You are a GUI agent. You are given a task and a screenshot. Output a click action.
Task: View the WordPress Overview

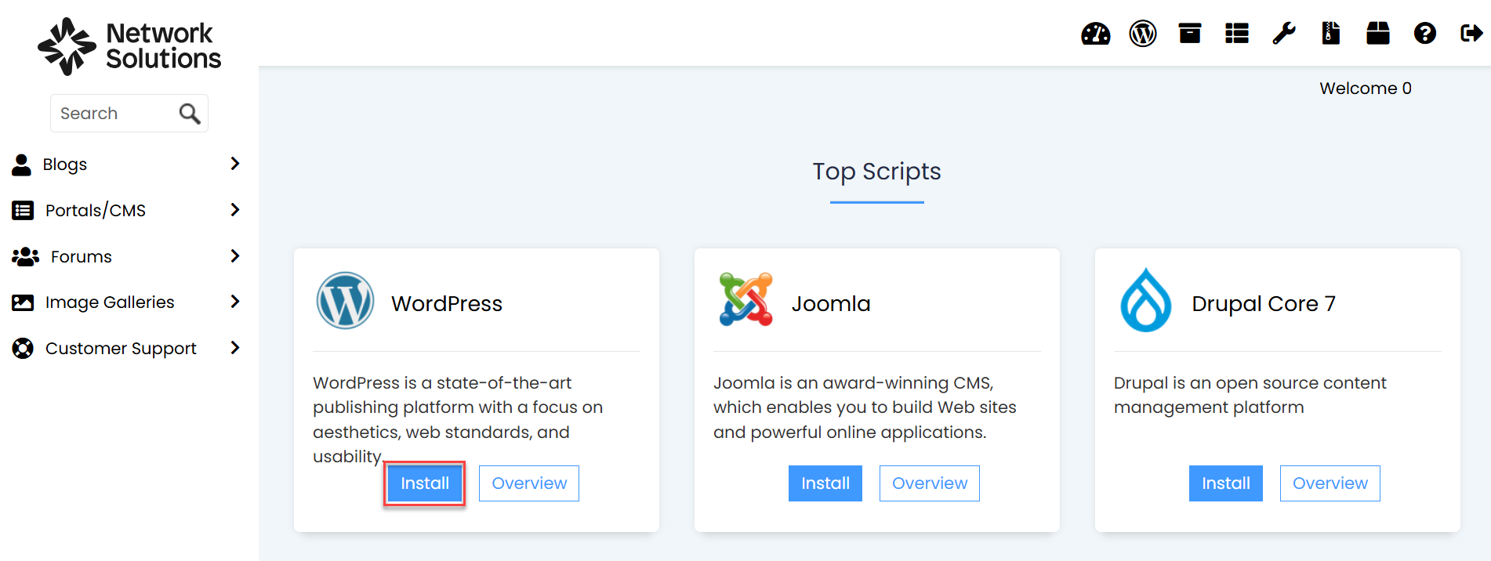click(x=529, y=483)
